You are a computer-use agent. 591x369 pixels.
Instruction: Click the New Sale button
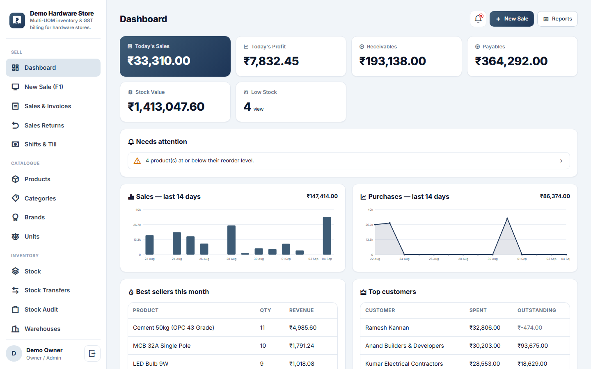tap(511, 19)
